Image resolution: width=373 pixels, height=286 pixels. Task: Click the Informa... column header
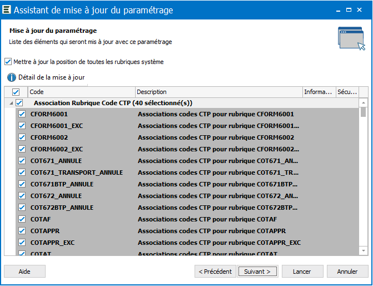tap(319, 92)
